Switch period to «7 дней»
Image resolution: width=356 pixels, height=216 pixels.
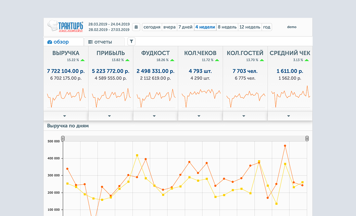pos(185,27)
